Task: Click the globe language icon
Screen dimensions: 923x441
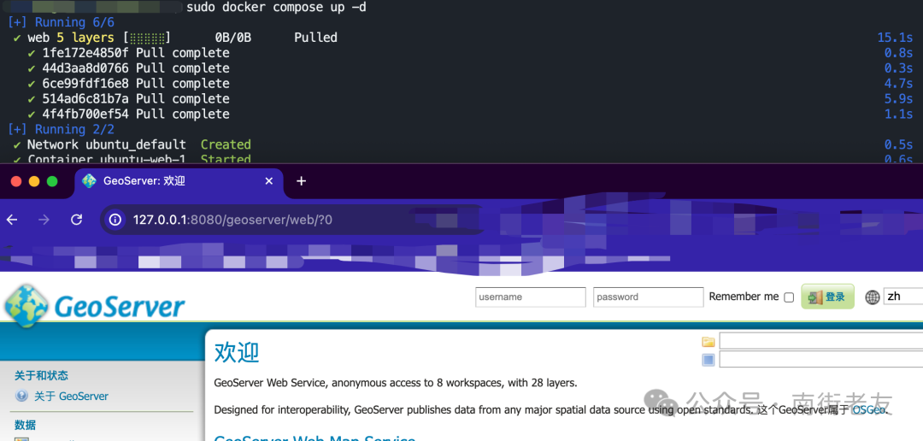Action: coord(873,297)
